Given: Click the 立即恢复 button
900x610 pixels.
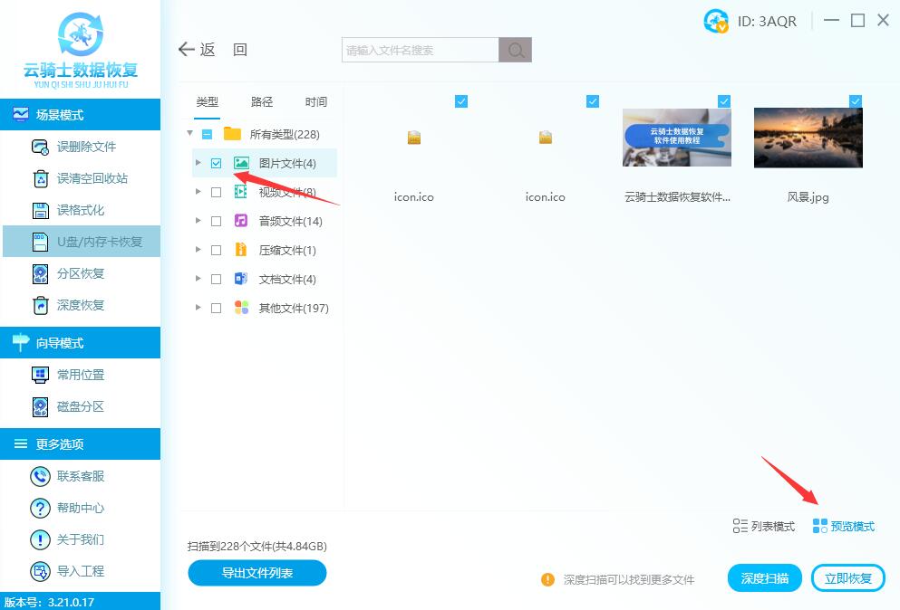Looking at the screenshot, I should tap(847, 578).
